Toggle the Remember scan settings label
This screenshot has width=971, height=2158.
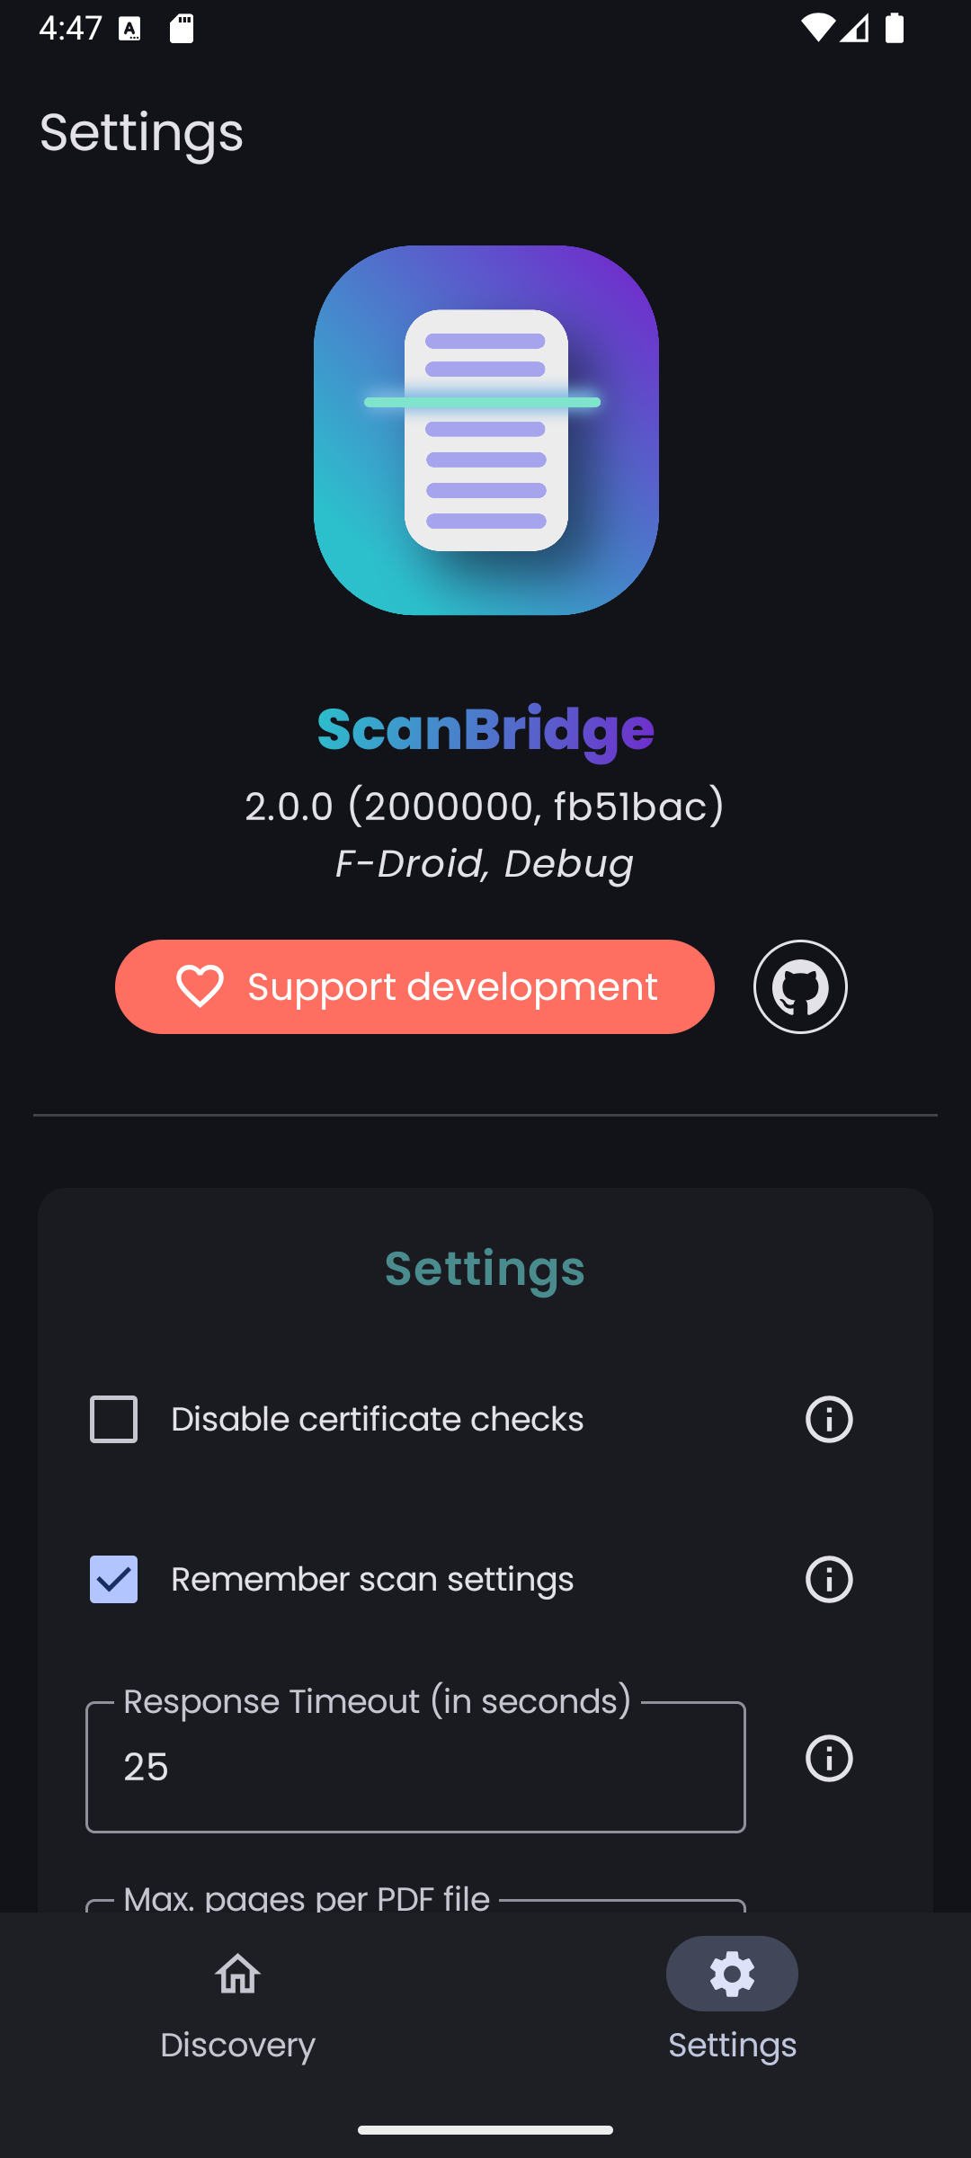click(372, 1579)
